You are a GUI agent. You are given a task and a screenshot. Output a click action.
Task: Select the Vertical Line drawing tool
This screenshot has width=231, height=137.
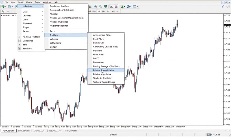pyautogui.click(x=14, y=11)
